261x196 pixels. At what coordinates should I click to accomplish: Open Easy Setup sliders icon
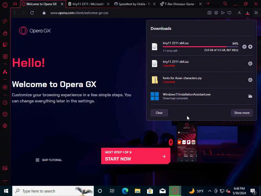[256, 13]
